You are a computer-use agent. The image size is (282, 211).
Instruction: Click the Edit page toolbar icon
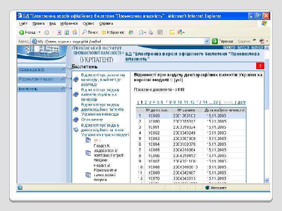(x=160, y=32)
